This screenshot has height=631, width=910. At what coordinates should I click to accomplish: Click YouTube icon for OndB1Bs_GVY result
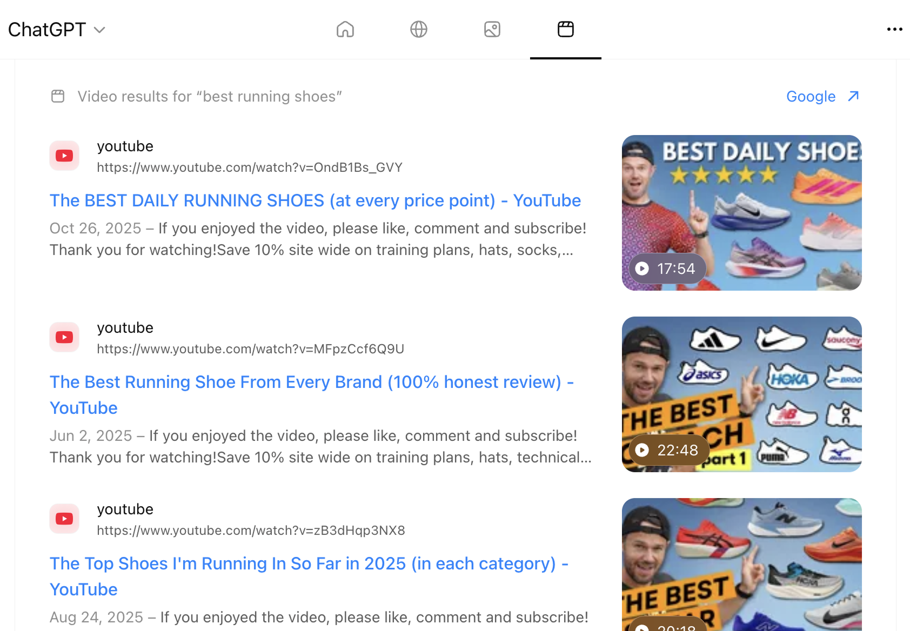point(64,156)
